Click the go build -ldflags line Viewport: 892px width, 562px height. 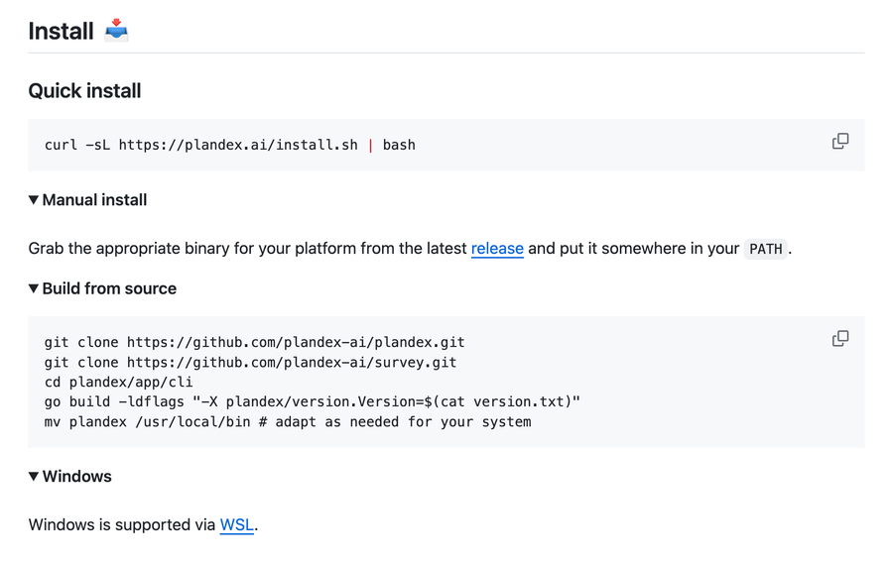click(313, 401)
